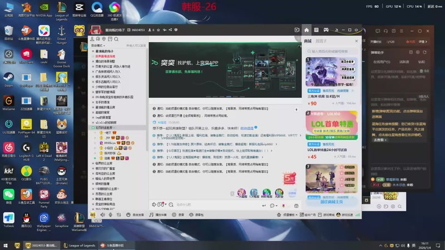Close the store side panel
Screen dimensions: 445x250
[357, 41]
